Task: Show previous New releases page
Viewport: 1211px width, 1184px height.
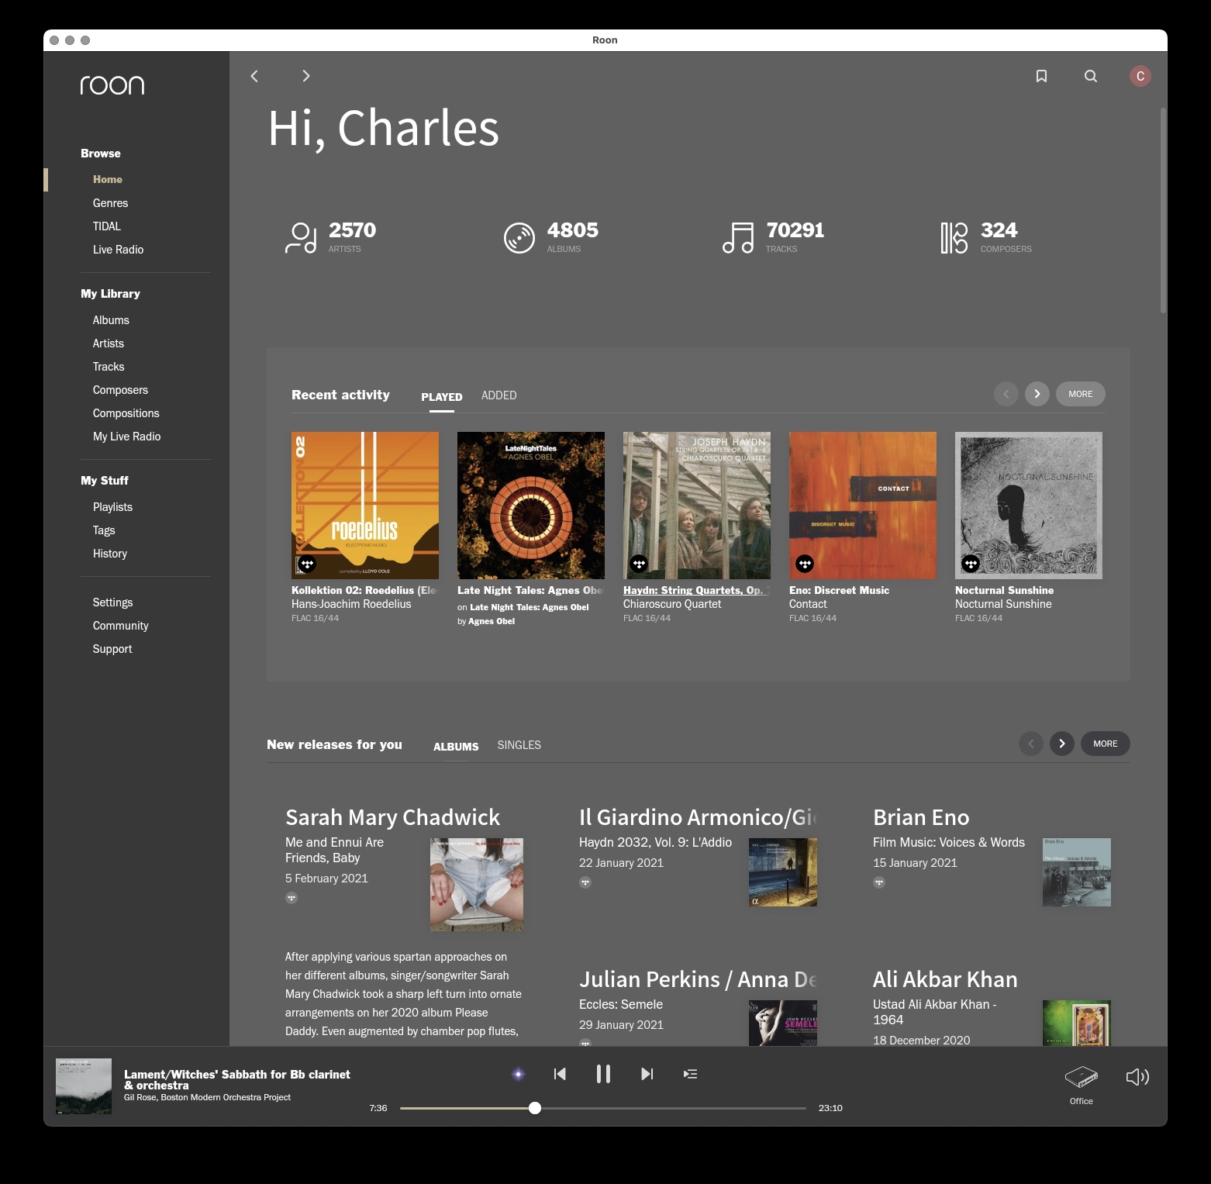Action: 1031,744
